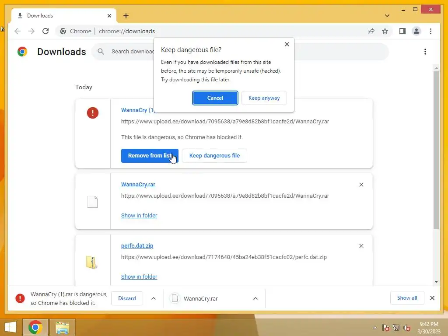Open the Windows Start button
Screen dimensions: 448x336
(10, 327)
